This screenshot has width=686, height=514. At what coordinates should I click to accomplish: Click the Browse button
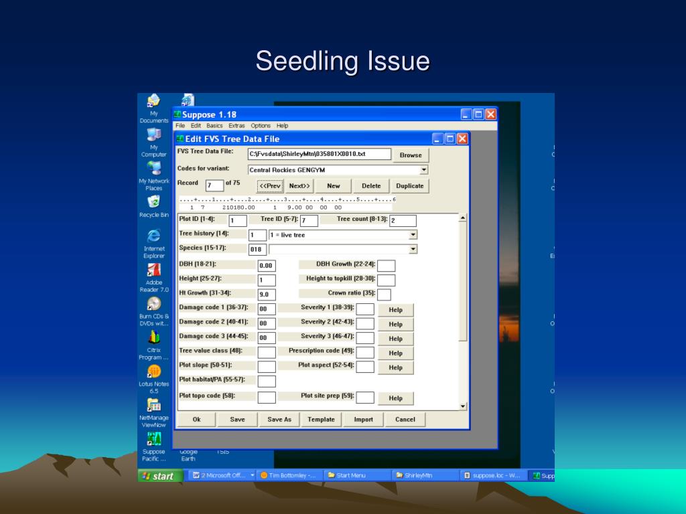pyautogui.click(x=411, y=155)
